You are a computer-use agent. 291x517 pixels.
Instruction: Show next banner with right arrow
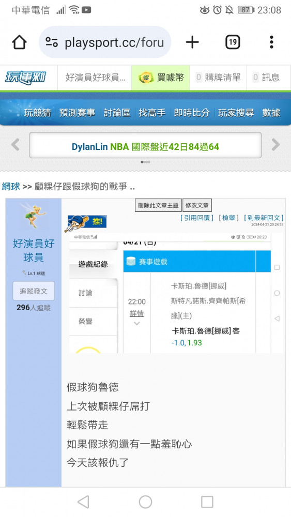pos(275,144)
